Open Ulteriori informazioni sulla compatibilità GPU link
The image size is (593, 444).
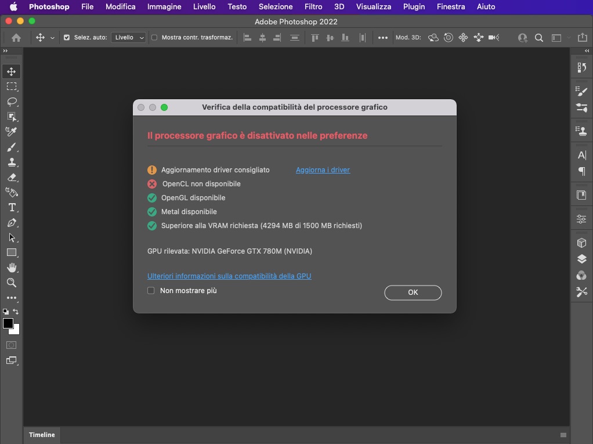tap(229, 276)
